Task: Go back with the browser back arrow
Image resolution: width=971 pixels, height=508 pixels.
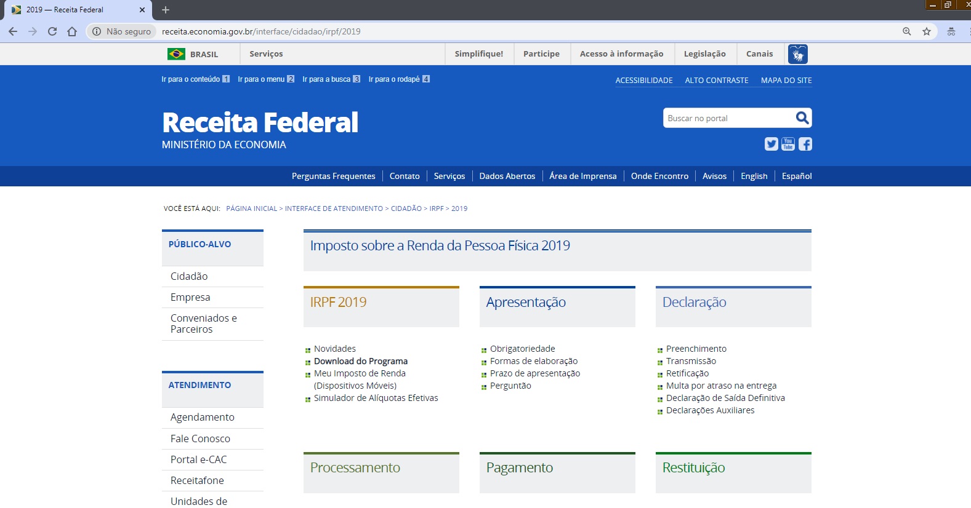Action: point(13,31)
